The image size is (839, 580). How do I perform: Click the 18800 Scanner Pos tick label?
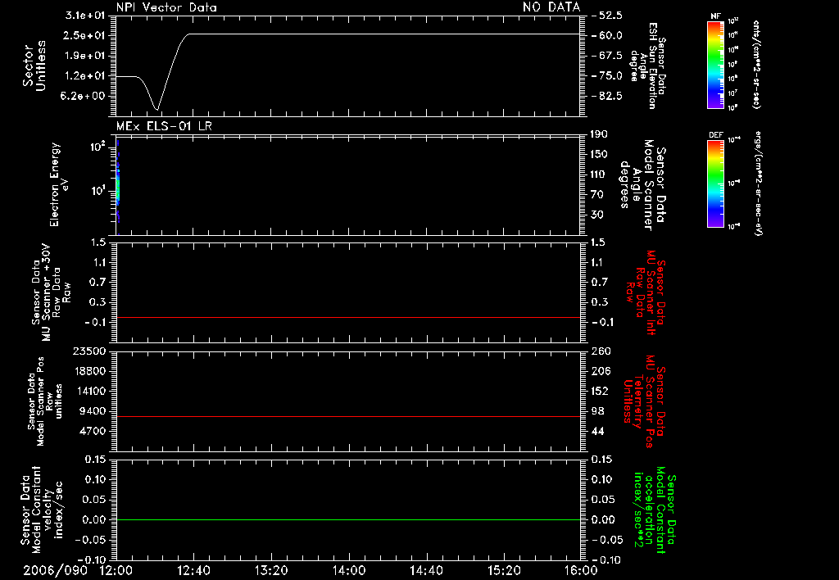(x=89, y=371)
